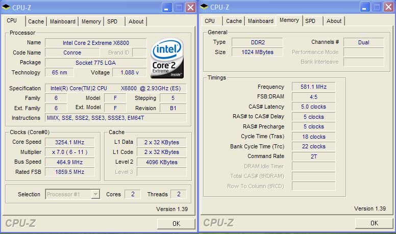Click the maximize button in left CPU-Z window
Viewport: 396px width, 234px height.
coord(179,7)
